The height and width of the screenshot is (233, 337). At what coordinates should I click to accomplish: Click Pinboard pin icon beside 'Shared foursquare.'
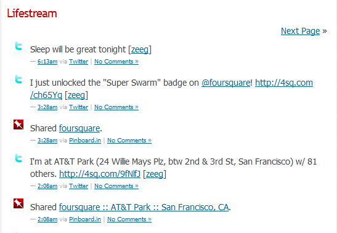point(18,125)
